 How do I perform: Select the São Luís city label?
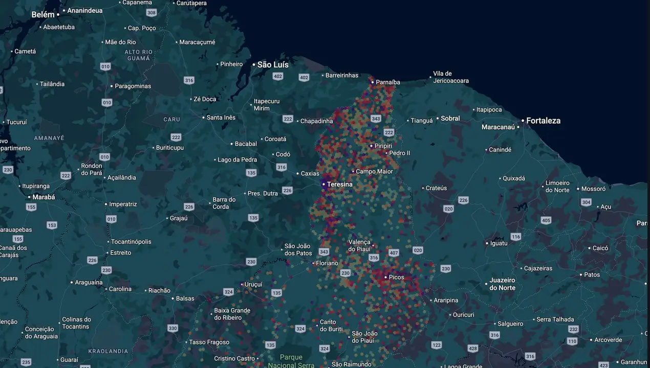[x=273, y=65]
